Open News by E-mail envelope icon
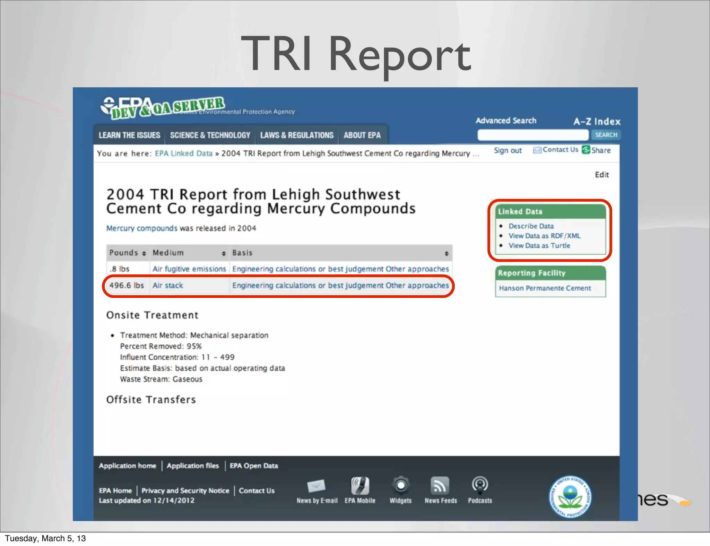Screen dimensions: 710x546 pos(316,486)
